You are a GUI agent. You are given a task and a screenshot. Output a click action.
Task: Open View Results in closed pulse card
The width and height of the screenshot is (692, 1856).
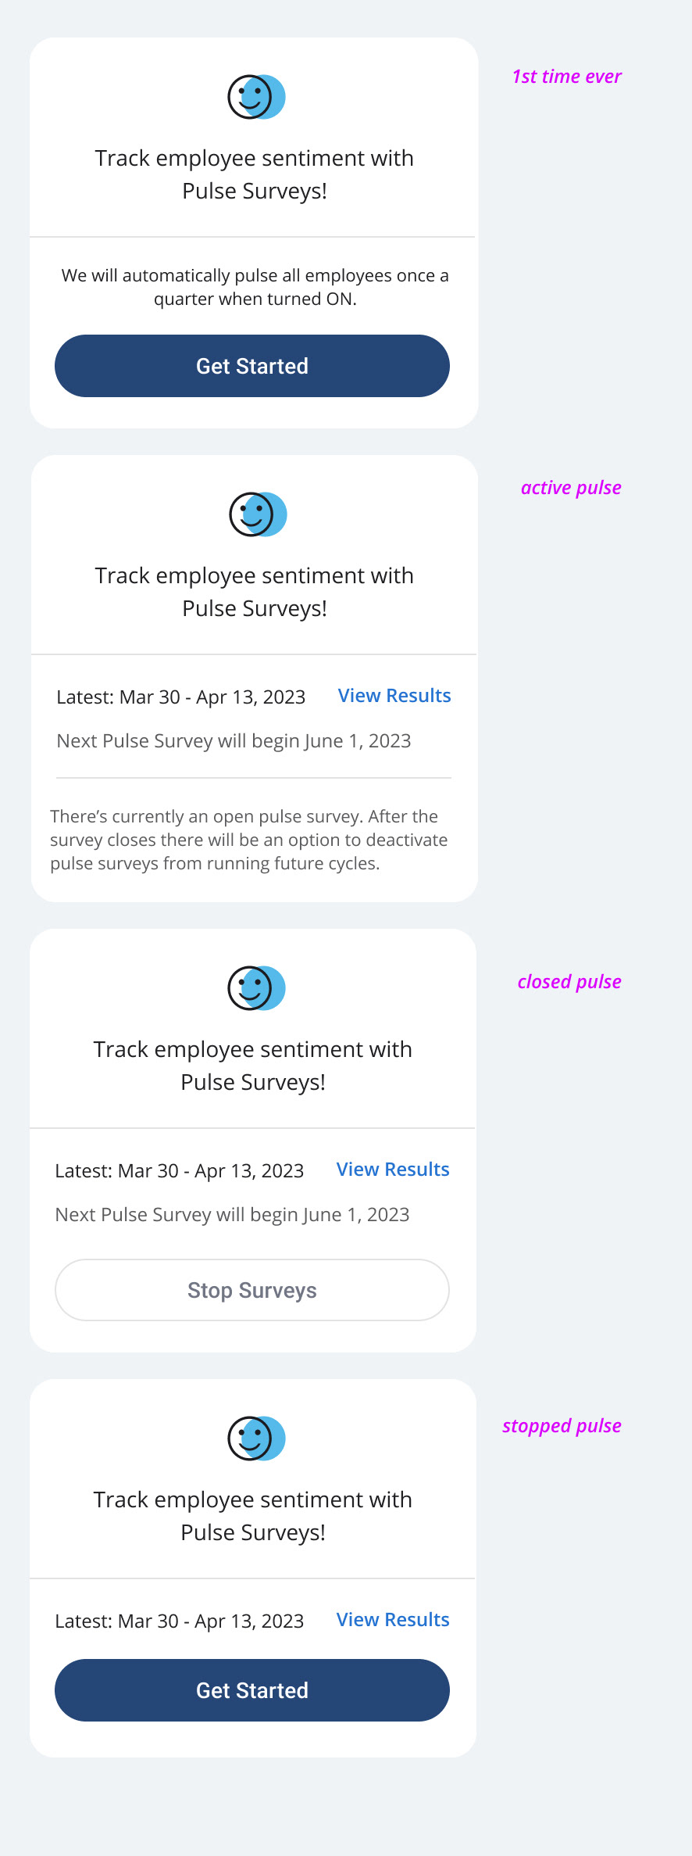(x=393, y=1170)
